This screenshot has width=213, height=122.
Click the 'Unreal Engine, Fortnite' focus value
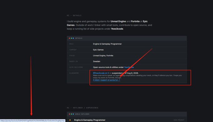[x=103, y=56]
